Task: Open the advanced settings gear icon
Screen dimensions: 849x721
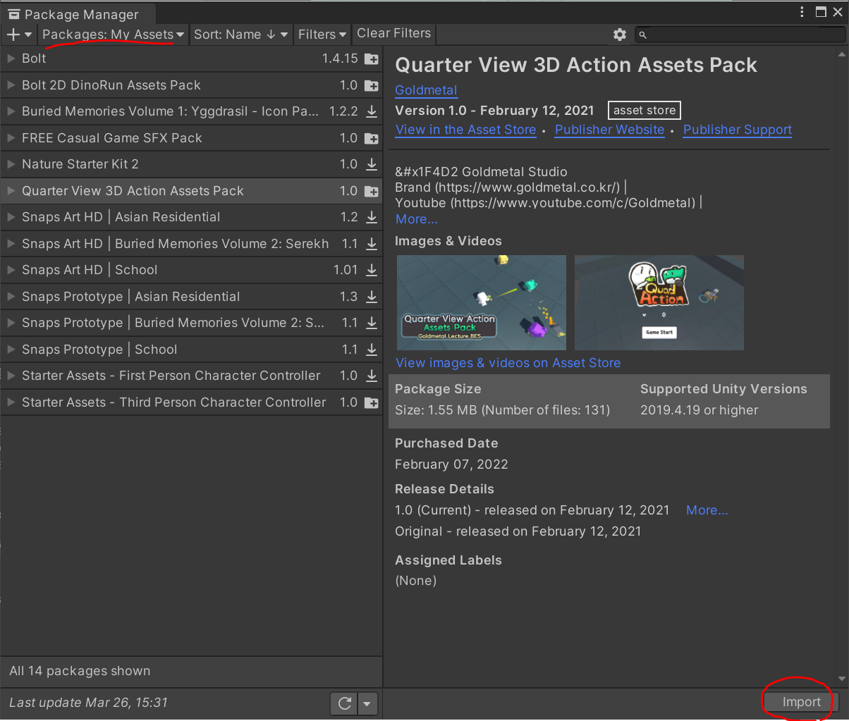Action: pos(620,35)
